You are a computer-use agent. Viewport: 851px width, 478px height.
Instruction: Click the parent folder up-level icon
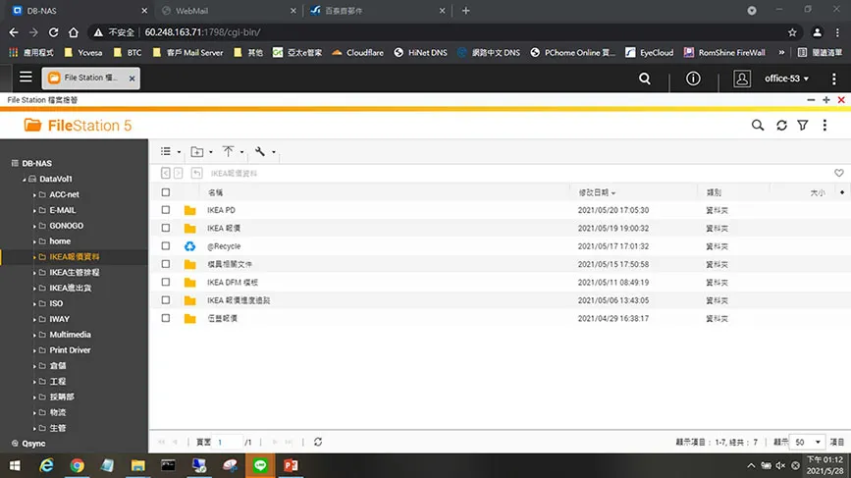click(x=196, y=173)
